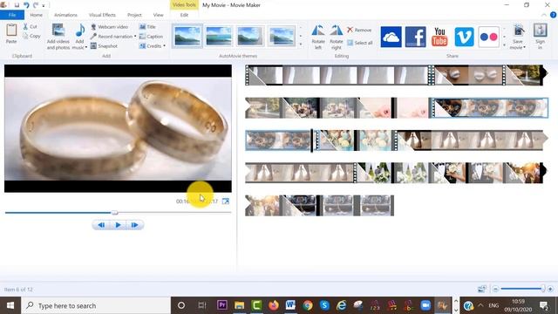558x314 pixels.
Task: Share movie to OneDrive
Action: click(x=391, y=37)
